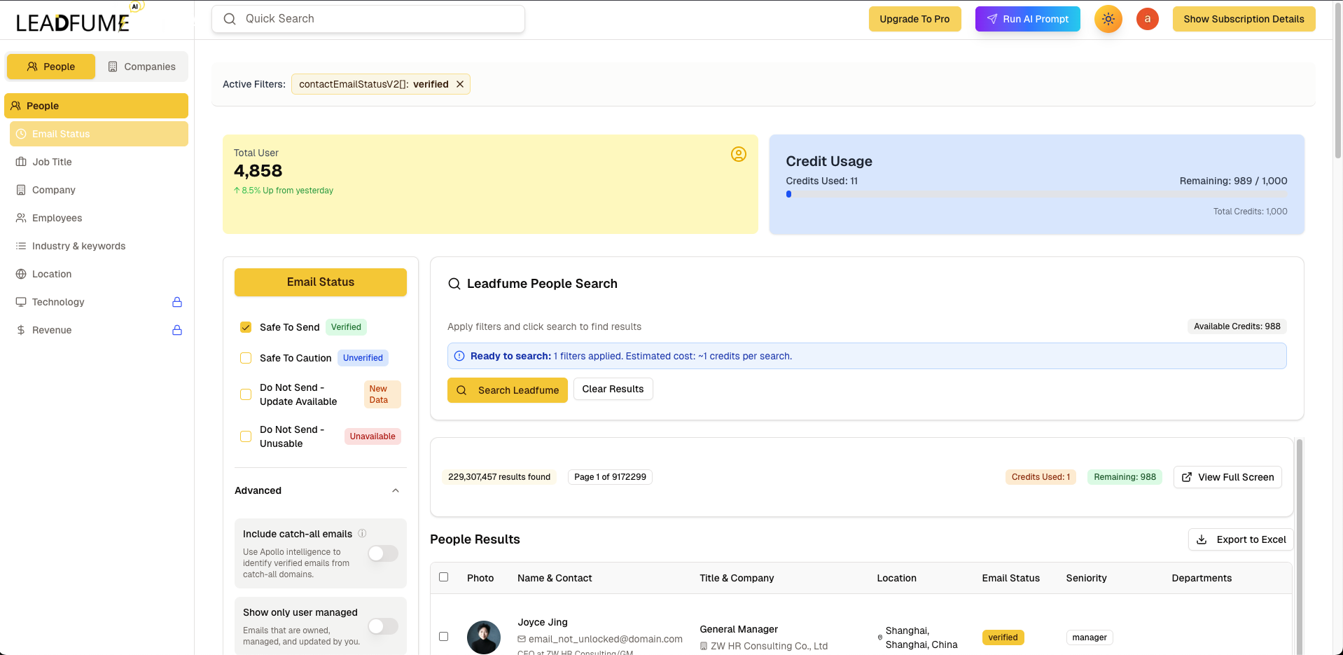Open the Location filter
The width and height of the screenshot is (1343, 655).
99,274
